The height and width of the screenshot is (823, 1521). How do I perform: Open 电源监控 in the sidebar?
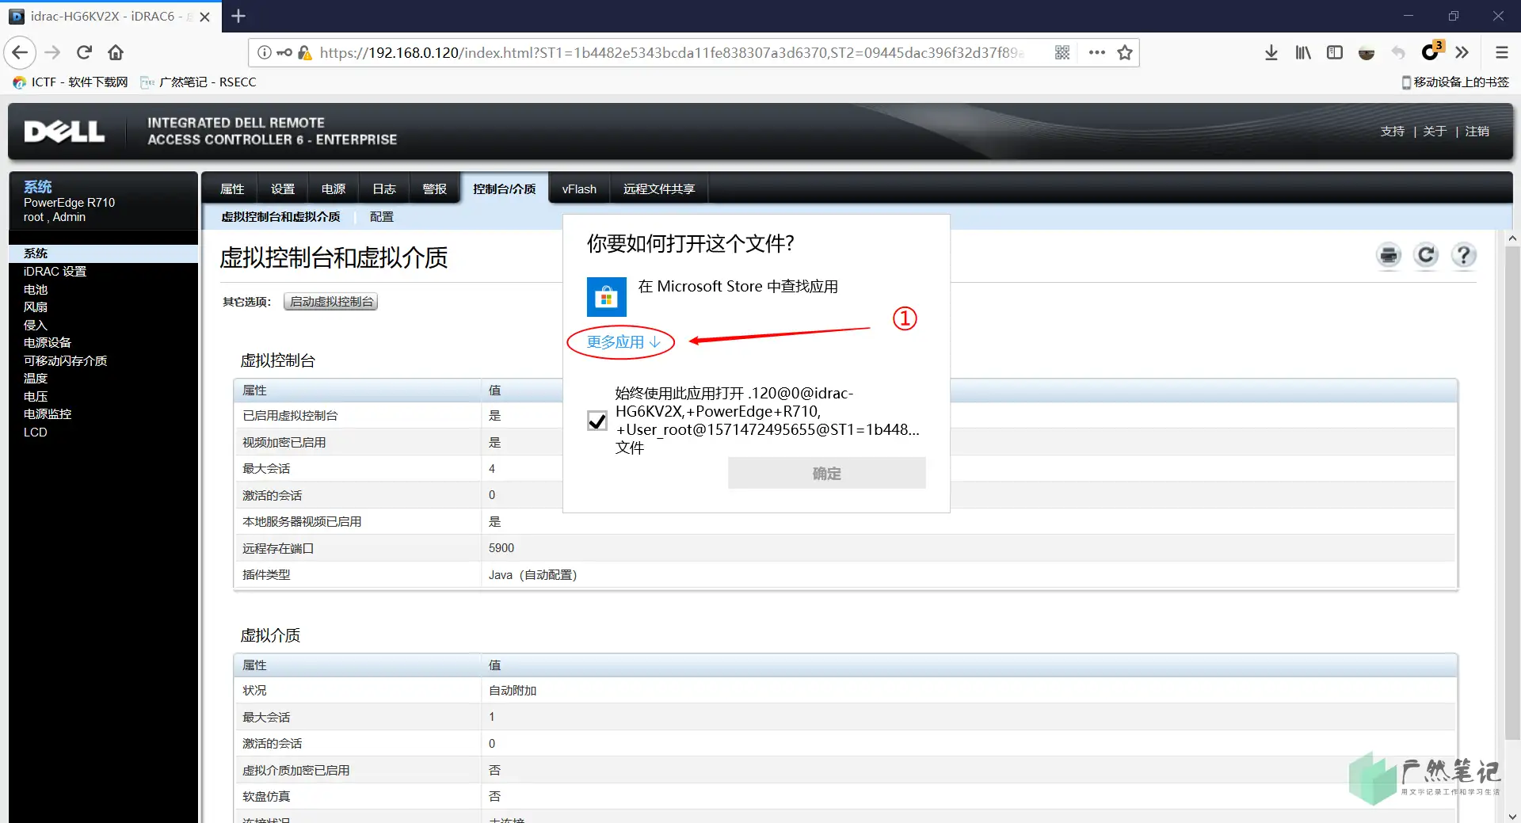pos(48,414)
